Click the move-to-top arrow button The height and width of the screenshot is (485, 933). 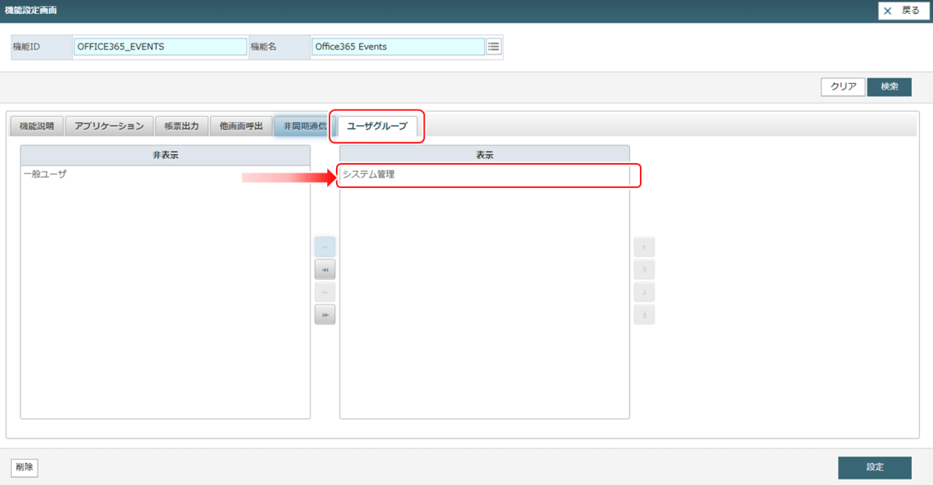click(644, 270)
